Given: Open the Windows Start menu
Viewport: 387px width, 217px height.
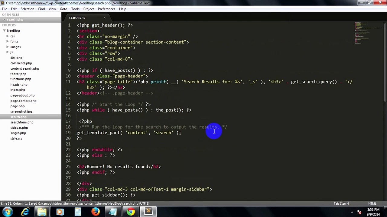Looking at the screenshot, I should pos(7,212).
